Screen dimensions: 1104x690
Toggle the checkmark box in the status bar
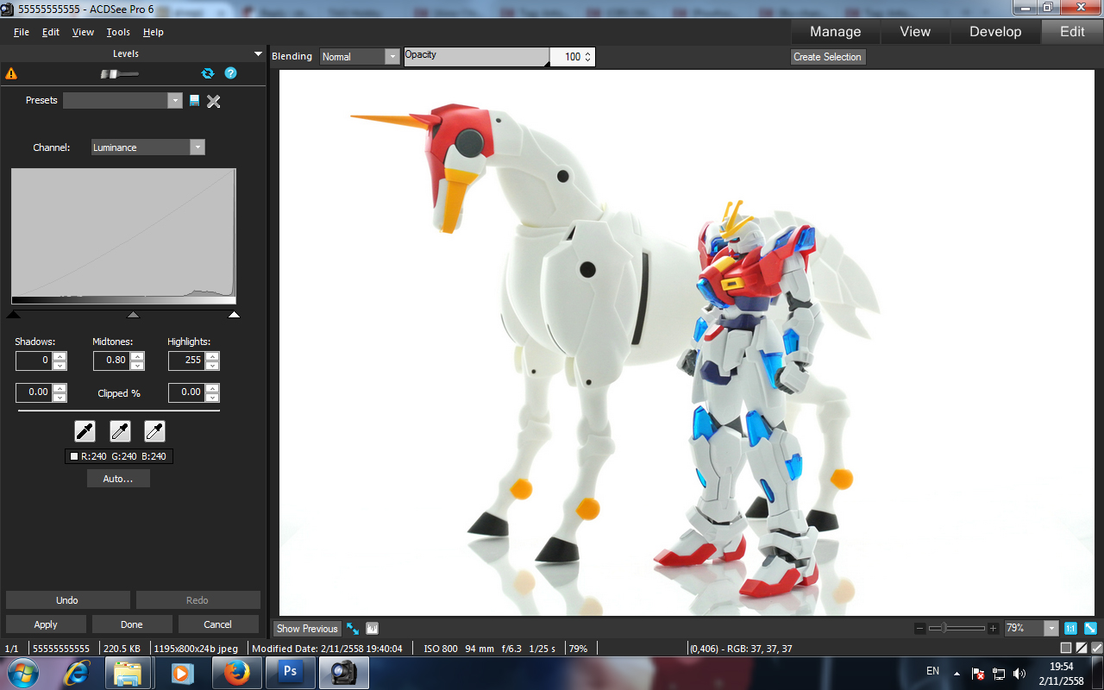pos(1096,649)
